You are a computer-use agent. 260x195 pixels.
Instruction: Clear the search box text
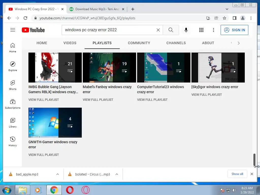(158, 30)
